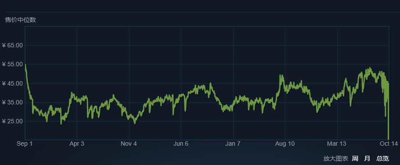Click the Oct 14 axis label
Viewport: 400px width, 165px height.
388,144
